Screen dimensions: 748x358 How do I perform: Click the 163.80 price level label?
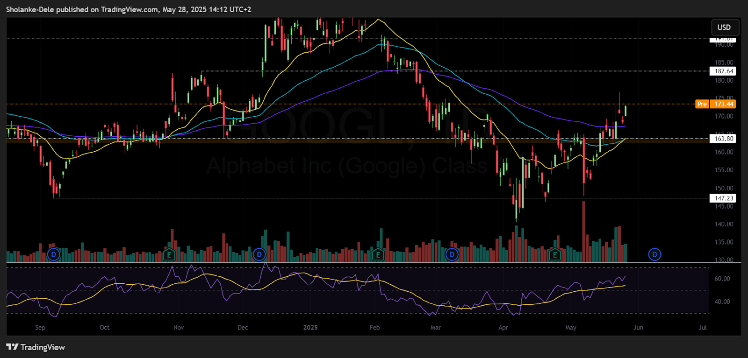pyautogui.click(x=723, y=139)
